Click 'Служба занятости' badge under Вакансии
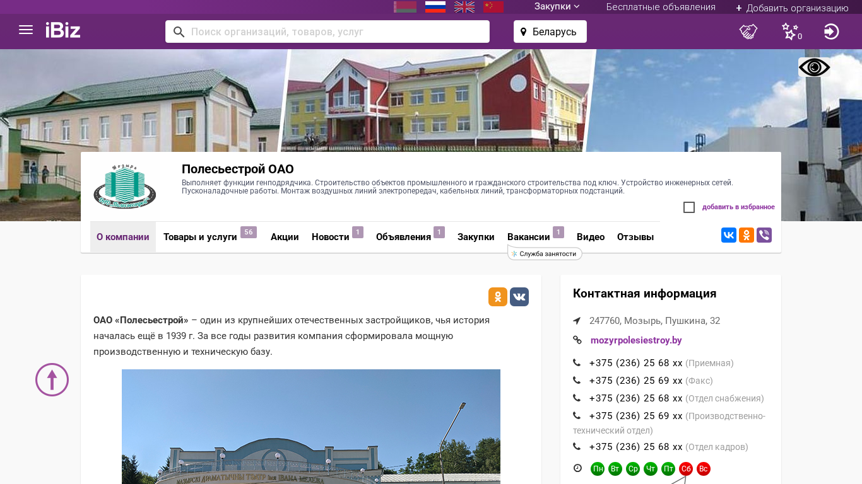The image size is (862, 484). click(545, 253)
